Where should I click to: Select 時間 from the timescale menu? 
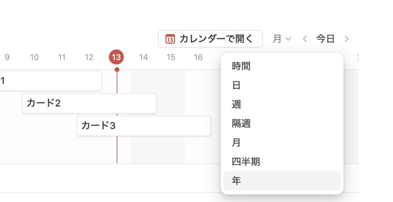click(241, 66)
